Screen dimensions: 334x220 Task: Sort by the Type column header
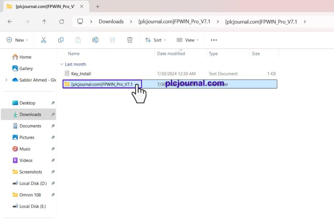click(213, 54)
